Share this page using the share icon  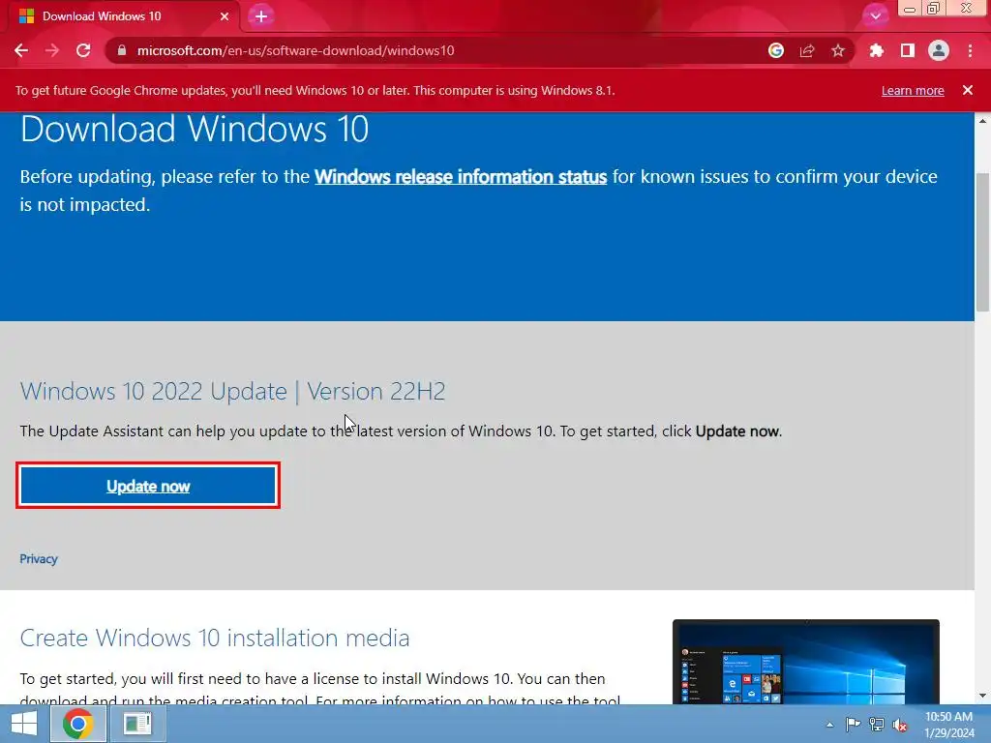[x=807, y=50]
